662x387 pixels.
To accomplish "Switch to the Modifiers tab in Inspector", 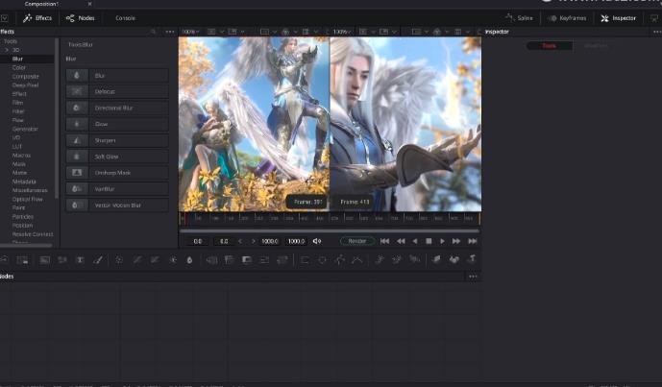I will [x=596, y=45].
